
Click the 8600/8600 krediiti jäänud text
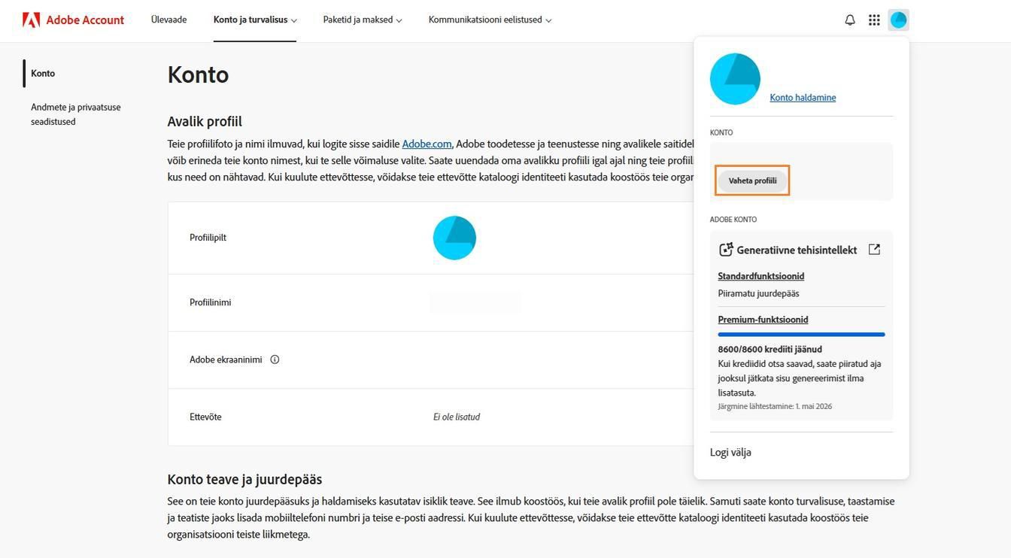pyautogui.click(x=770, y=349)
